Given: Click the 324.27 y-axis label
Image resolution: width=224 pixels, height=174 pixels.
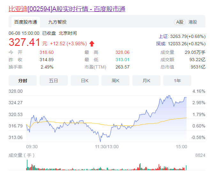Looking at the screenshot, I should click(16, 103).
